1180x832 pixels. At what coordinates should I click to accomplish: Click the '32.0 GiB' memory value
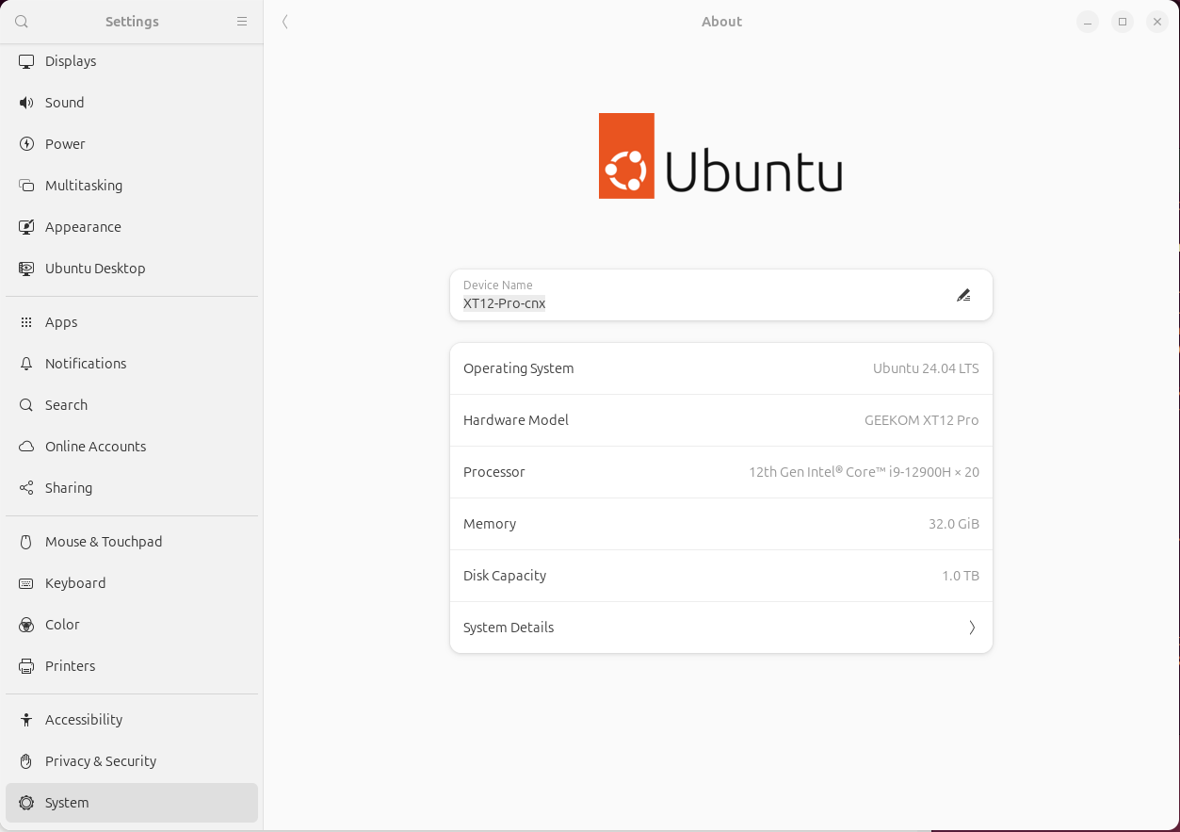954,524
